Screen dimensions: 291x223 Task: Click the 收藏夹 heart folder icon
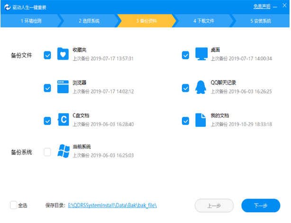(x=63, y=54)
